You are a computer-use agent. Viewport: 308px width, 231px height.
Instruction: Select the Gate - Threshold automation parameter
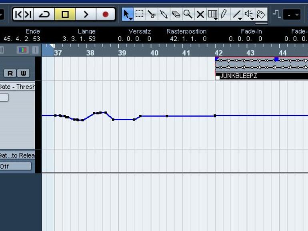(x=18, y=87)
